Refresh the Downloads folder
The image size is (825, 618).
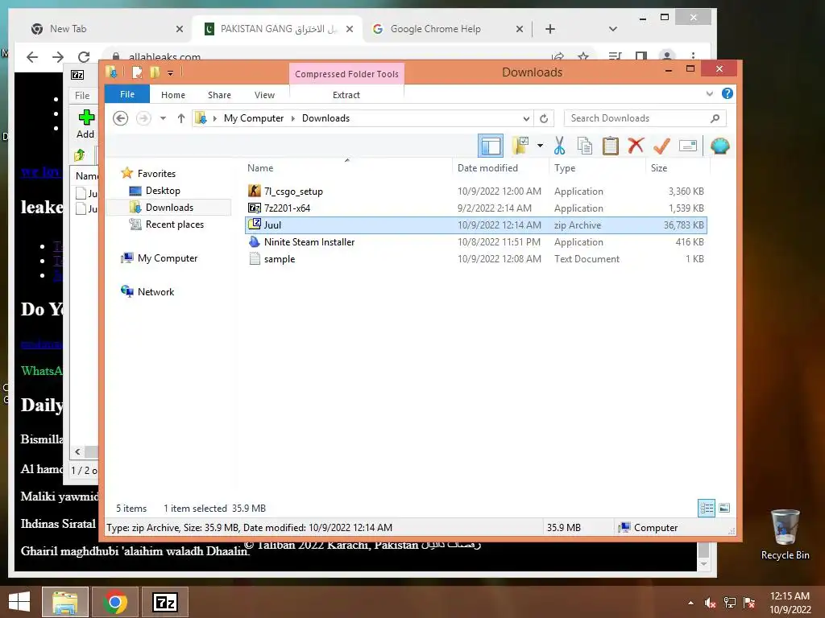pos(544,118)
